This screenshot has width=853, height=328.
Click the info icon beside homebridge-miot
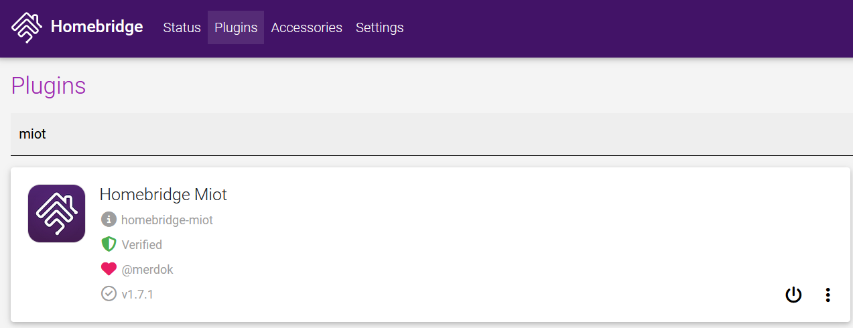pyautogui.click(x=109, y=220)
